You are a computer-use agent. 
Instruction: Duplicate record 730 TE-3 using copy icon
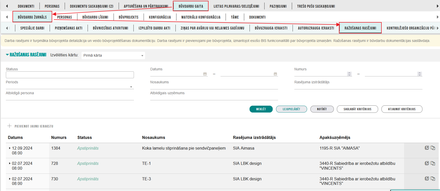[x=433, y=178]
